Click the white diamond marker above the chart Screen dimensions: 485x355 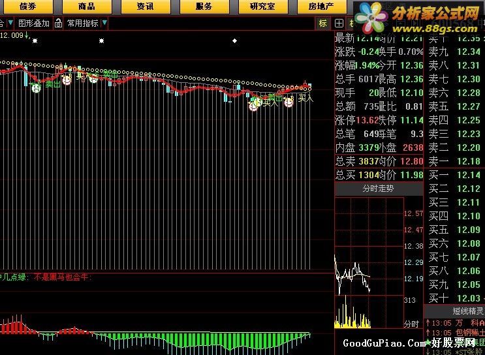(235, 41)
